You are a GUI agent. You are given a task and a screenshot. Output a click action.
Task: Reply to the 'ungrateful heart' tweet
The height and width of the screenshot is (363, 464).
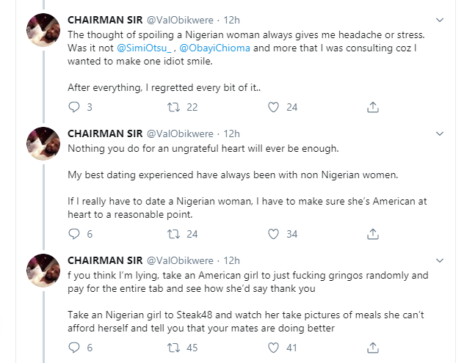pyautogui.click(x=73, y=234)
